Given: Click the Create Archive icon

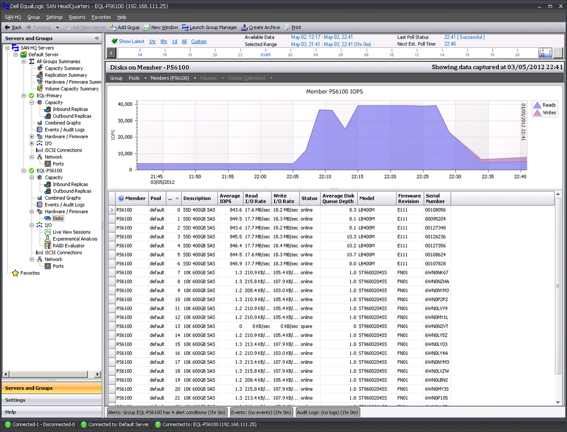Looking at the screenshot, I should coord(244,27).
